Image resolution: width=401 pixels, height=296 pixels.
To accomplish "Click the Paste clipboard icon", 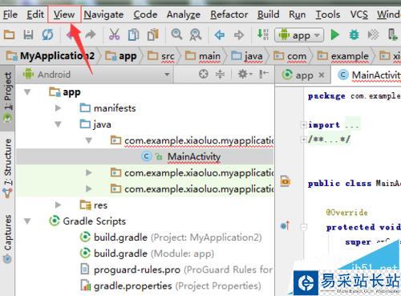I will point(153,34).
